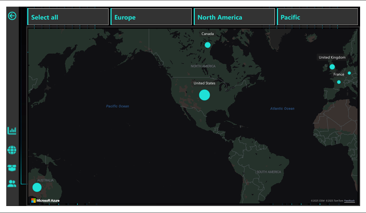Click the Canada label on map
The width and height of the screenshot is (366, 213).
tap(208, 34)
